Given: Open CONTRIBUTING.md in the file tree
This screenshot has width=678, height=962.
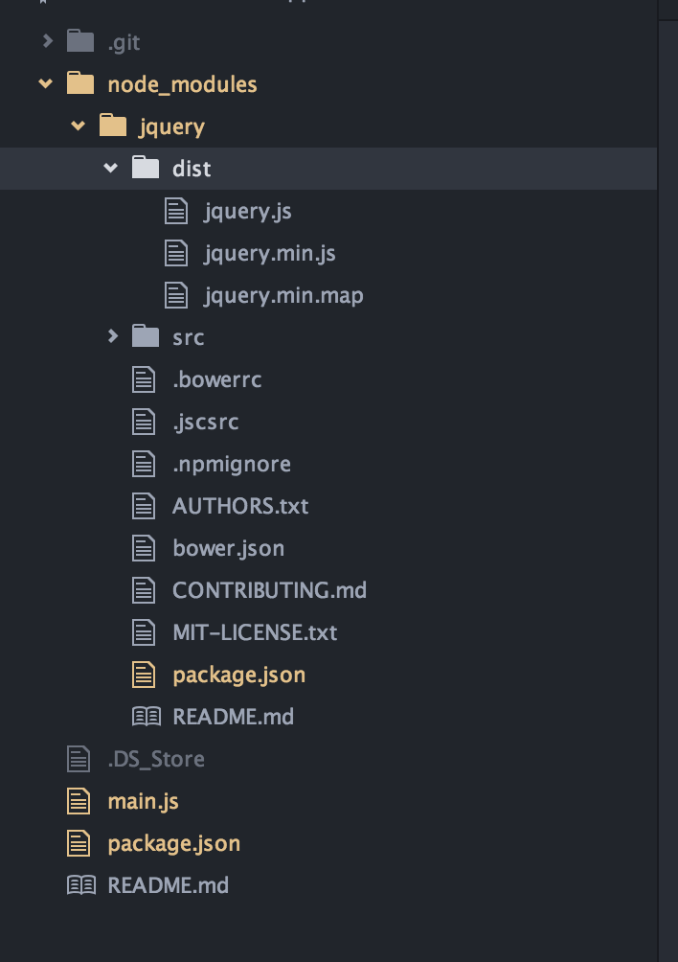Looking at the screenshot, I should [x=269, y=590].
